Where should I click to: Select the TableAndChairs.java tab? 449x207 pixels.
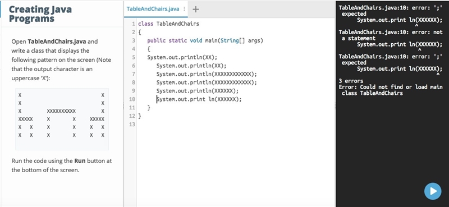coord(153,9)
